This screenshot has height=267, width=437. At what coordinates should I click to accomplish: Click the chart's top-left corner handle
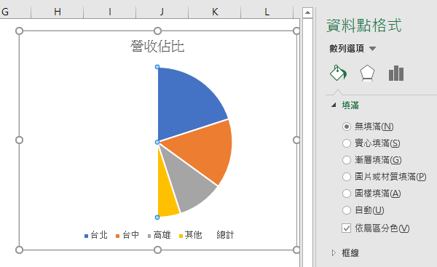19,31
